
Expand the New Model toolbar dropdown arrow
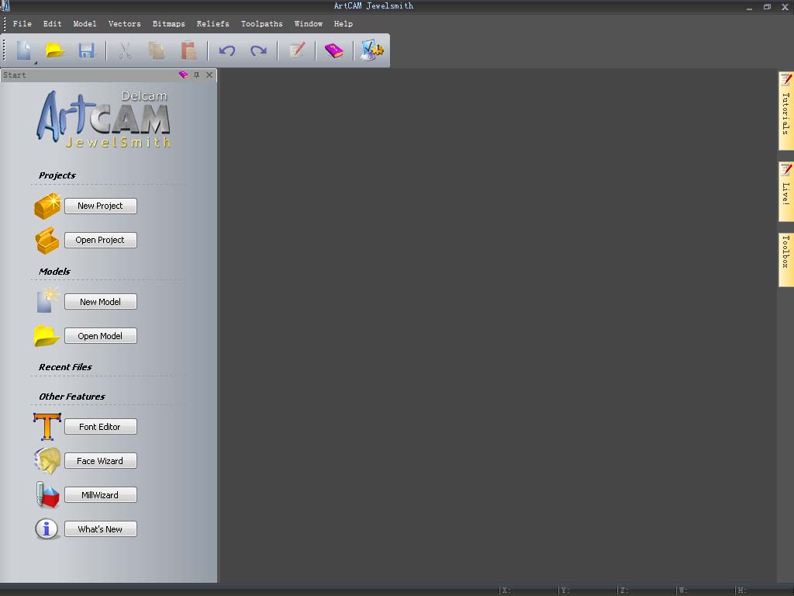36,62
